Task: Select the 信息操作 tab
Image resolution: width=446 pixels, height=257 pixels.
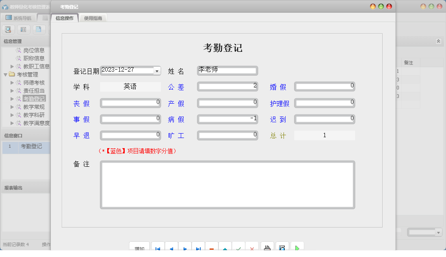Action: [x=65, y=18]
